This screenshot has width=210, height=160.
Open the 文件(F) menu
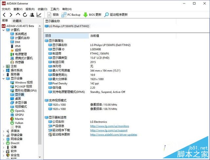coord(6,9)
